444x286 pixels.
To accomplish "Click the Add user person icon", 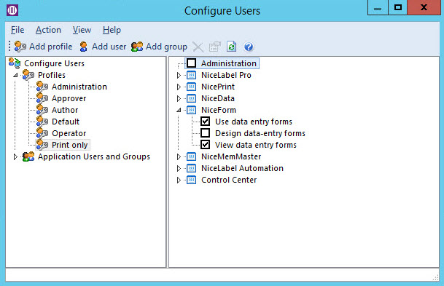I will tap(84, 47).
